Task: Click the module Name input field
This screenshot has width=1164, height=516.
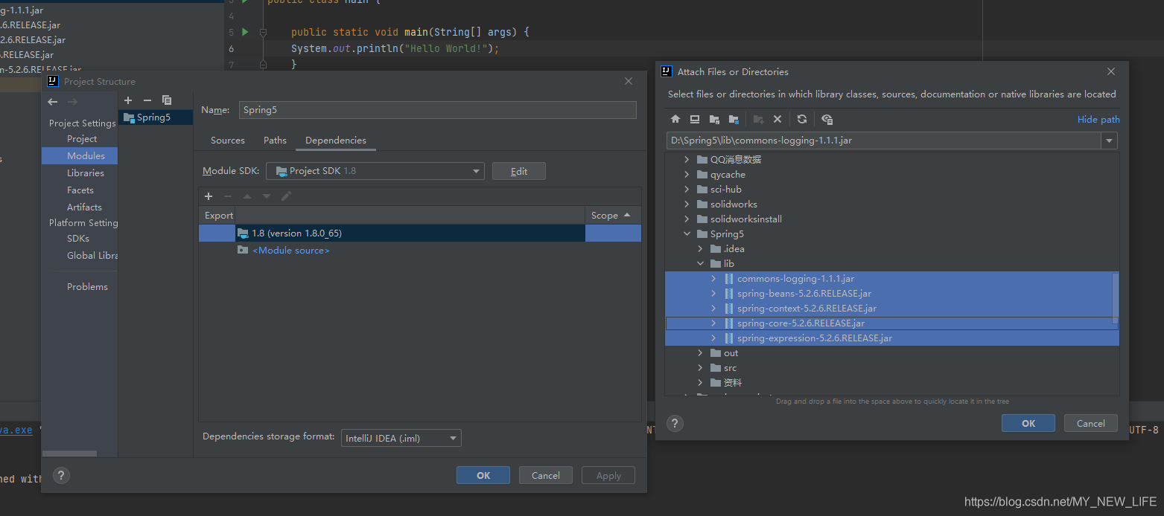Action: click(438, 110)
